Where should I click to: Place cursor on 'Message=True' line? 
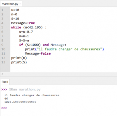pyautogui.click(x=23, y=23)
